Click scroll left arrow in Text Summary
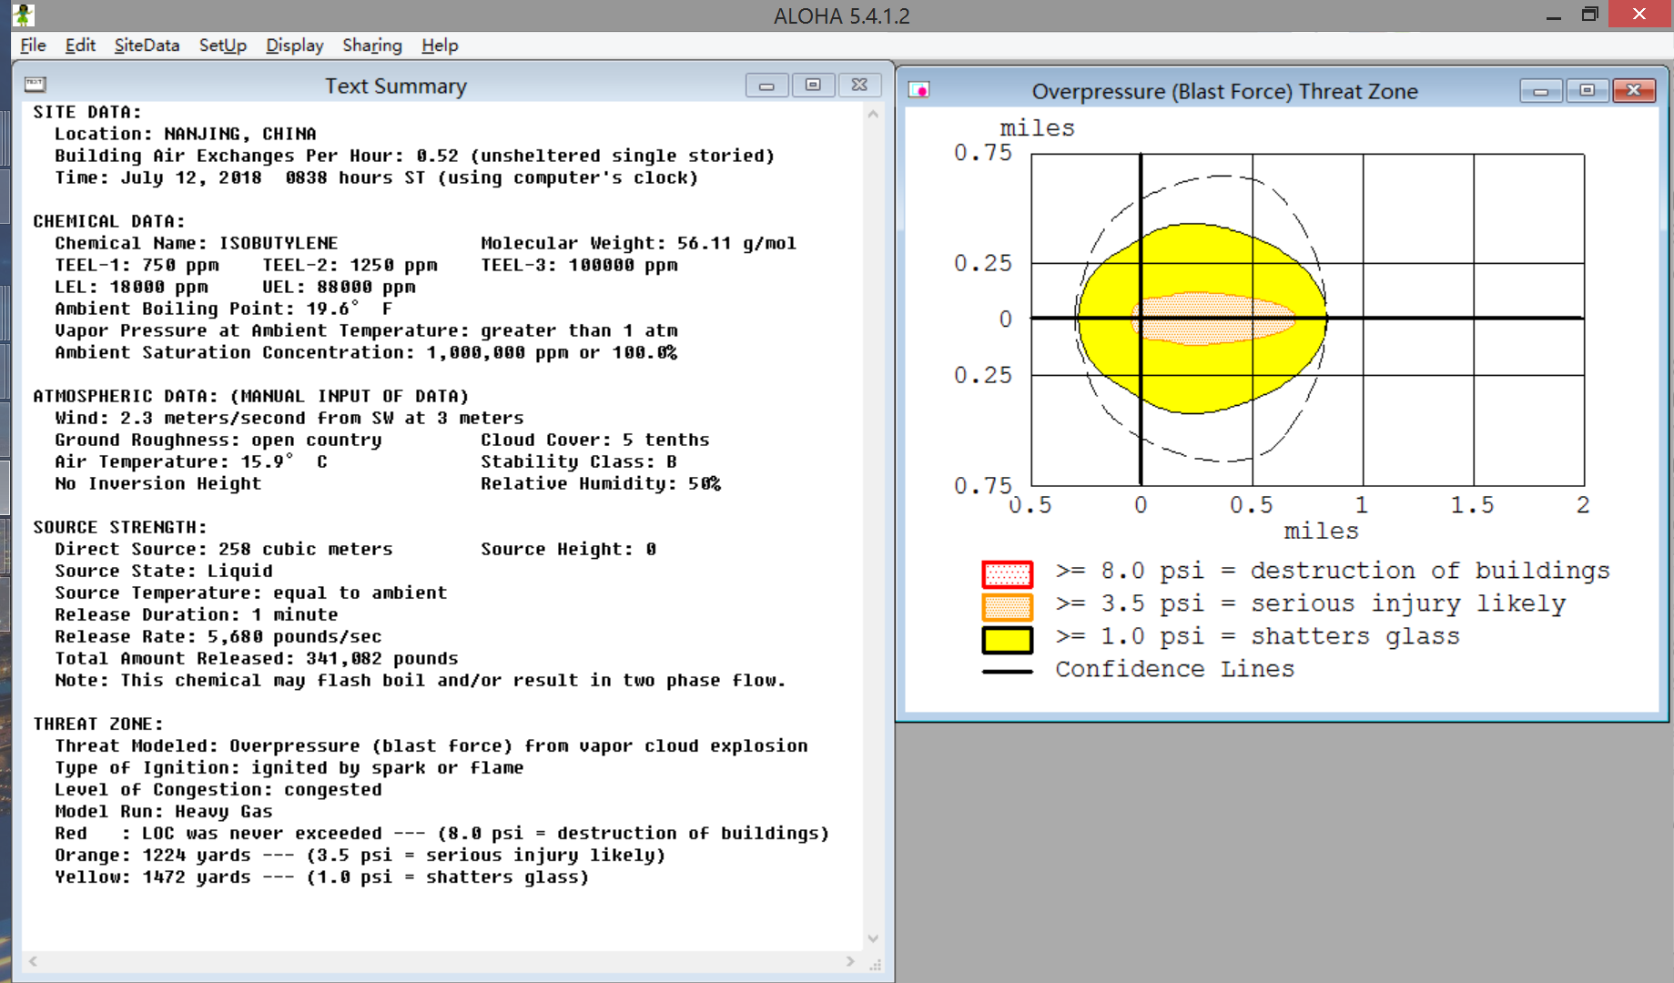1674x983 pixels. pyautogui.click(x=33, y=961)
